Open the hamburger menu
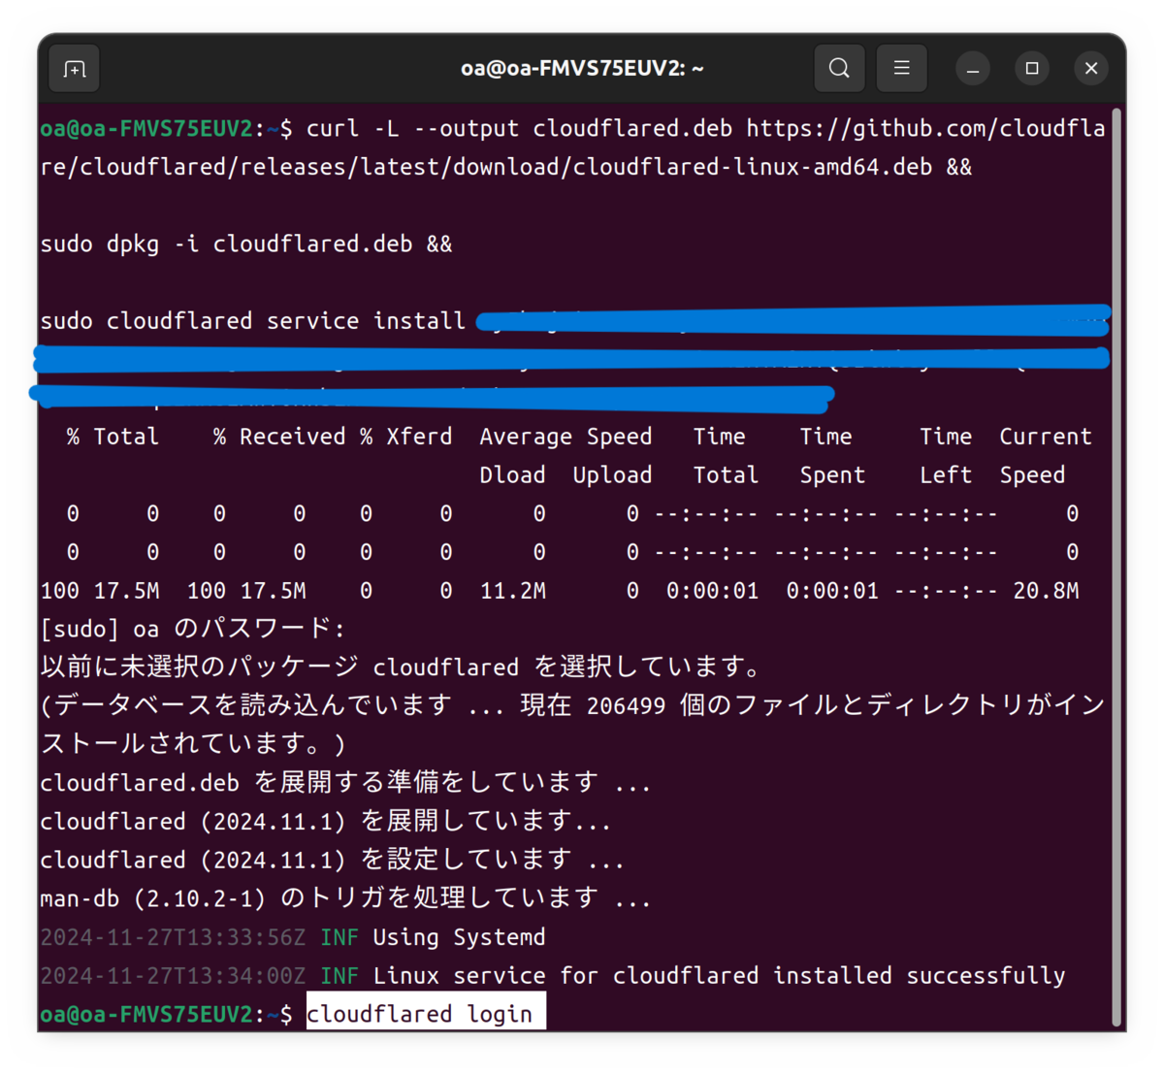 [901, 69]
